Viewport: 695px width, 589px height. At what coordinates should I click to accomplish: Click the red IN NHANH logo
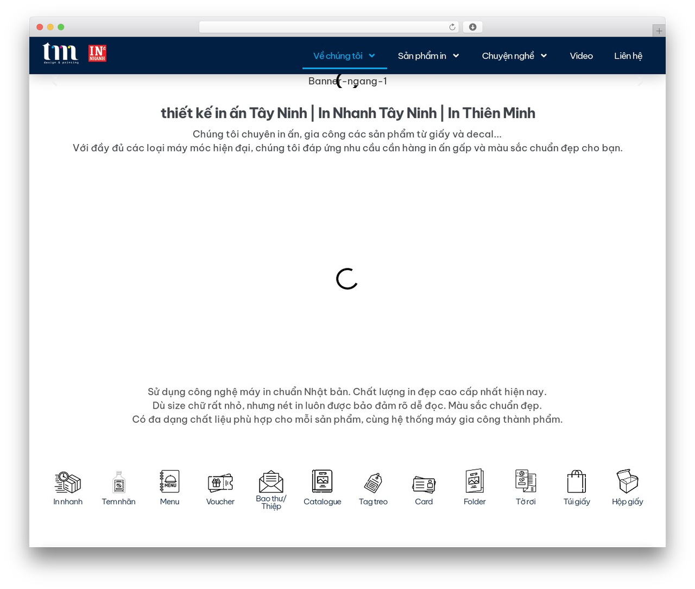coord(97,53)
